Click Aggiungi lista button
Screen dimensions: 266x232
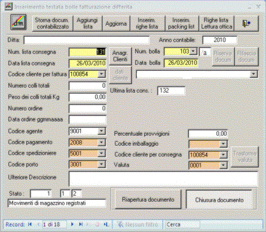click(88, 23)
